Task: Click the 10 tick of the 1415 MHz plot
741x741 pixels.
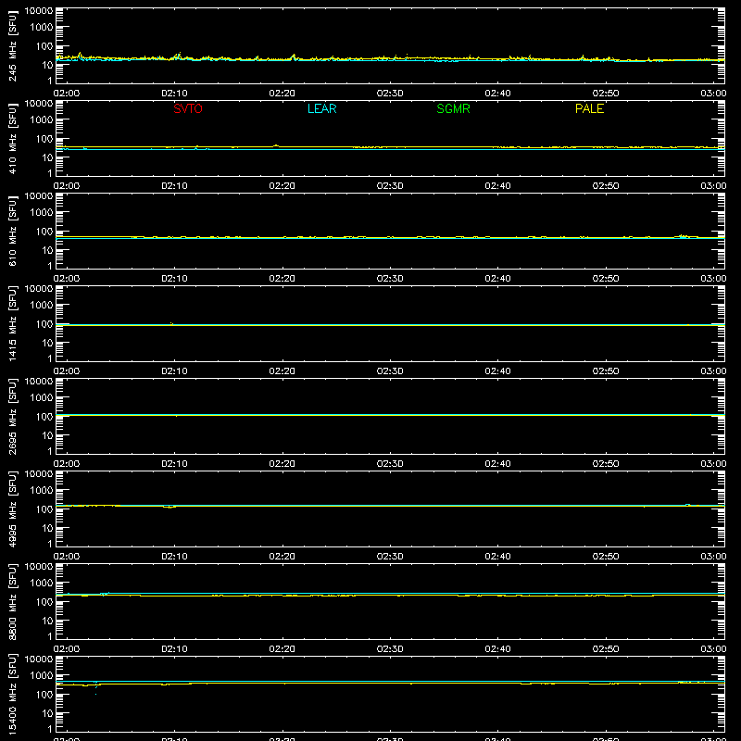Action: coord(47,343)
